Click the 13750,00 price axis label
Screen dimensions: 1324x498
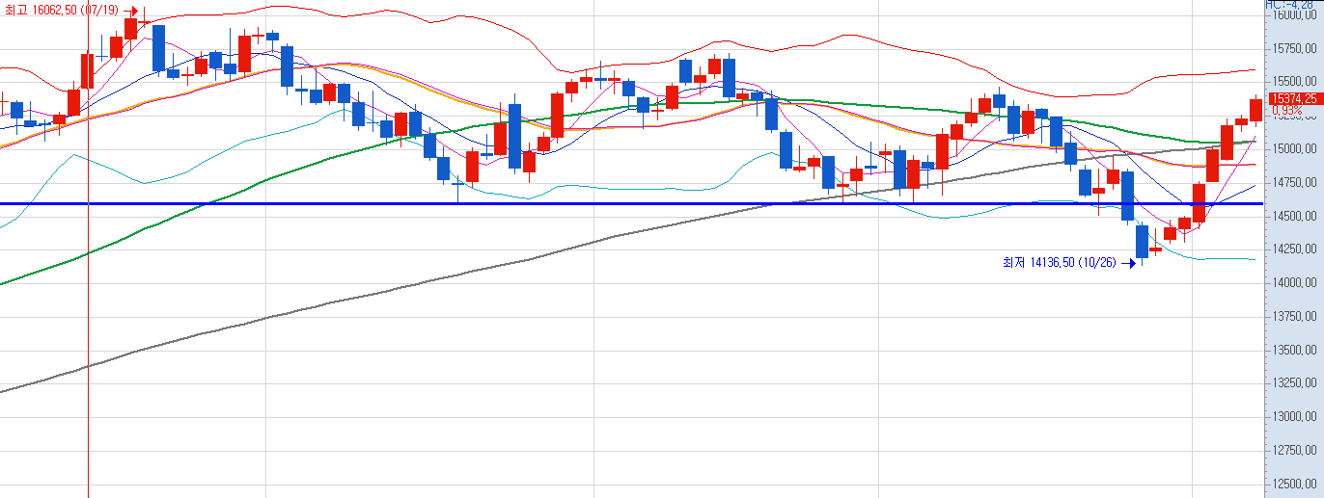point(1294,317)
